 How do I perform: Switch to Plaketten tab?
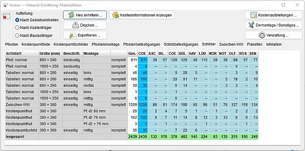[255, 45]
